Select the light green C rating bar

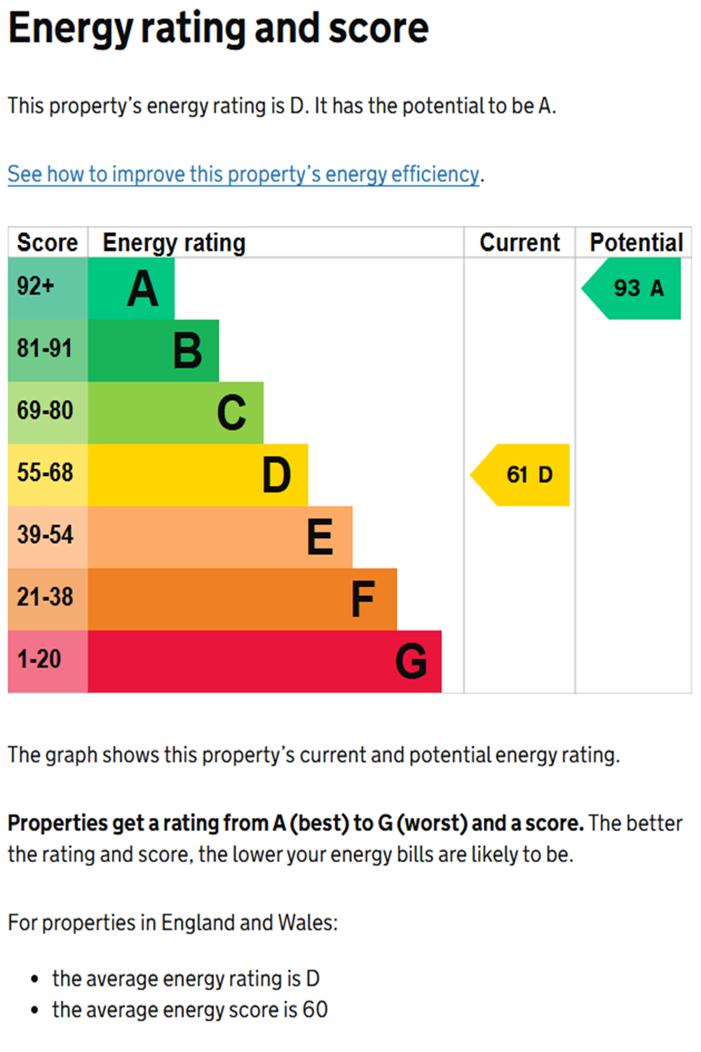coord(176,412)
